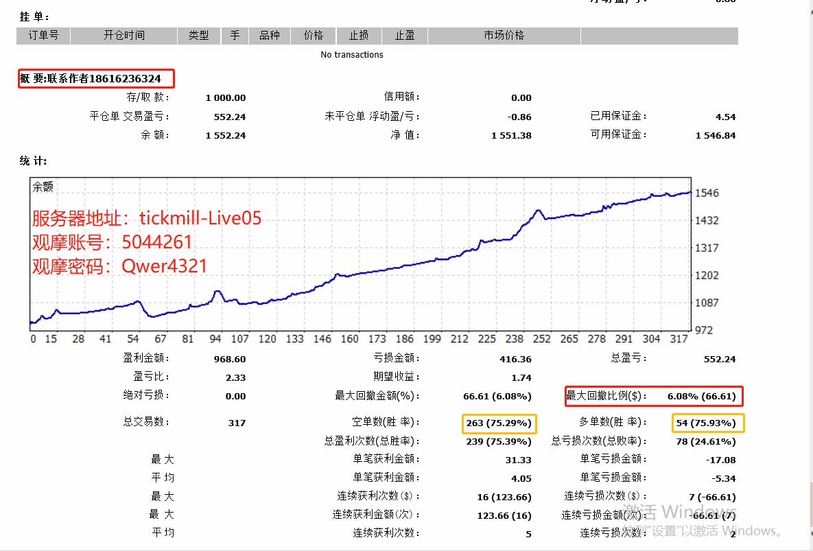Screen dimensions: 813x551
Task: Select the drawdown ratio 6.08% (66.61)
Action: coord(702,396)
